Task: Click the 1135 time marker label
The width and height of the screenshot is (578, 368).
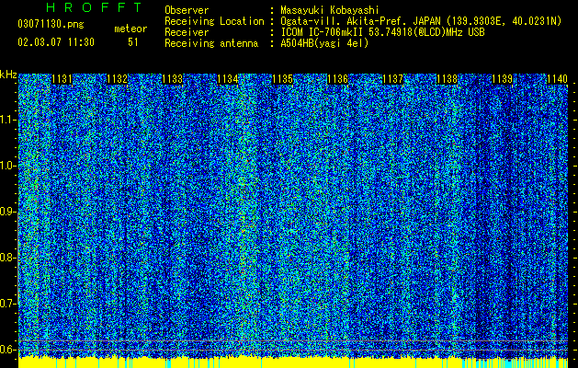Action: coord(282,79)
